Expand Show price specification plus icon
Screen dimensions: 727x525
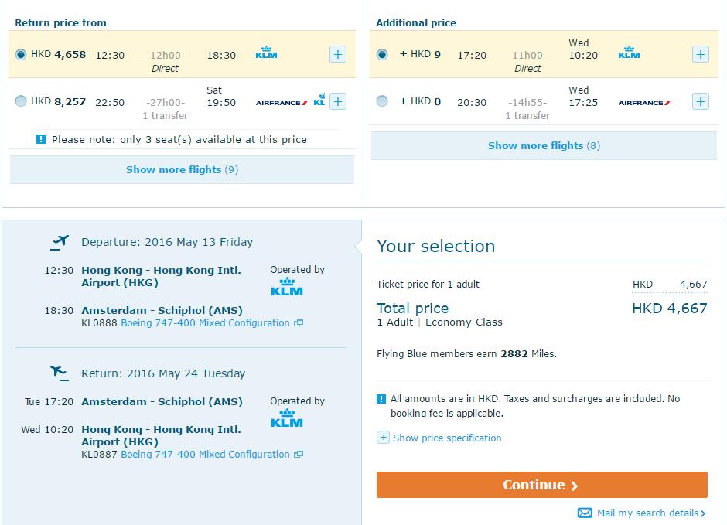383,438
